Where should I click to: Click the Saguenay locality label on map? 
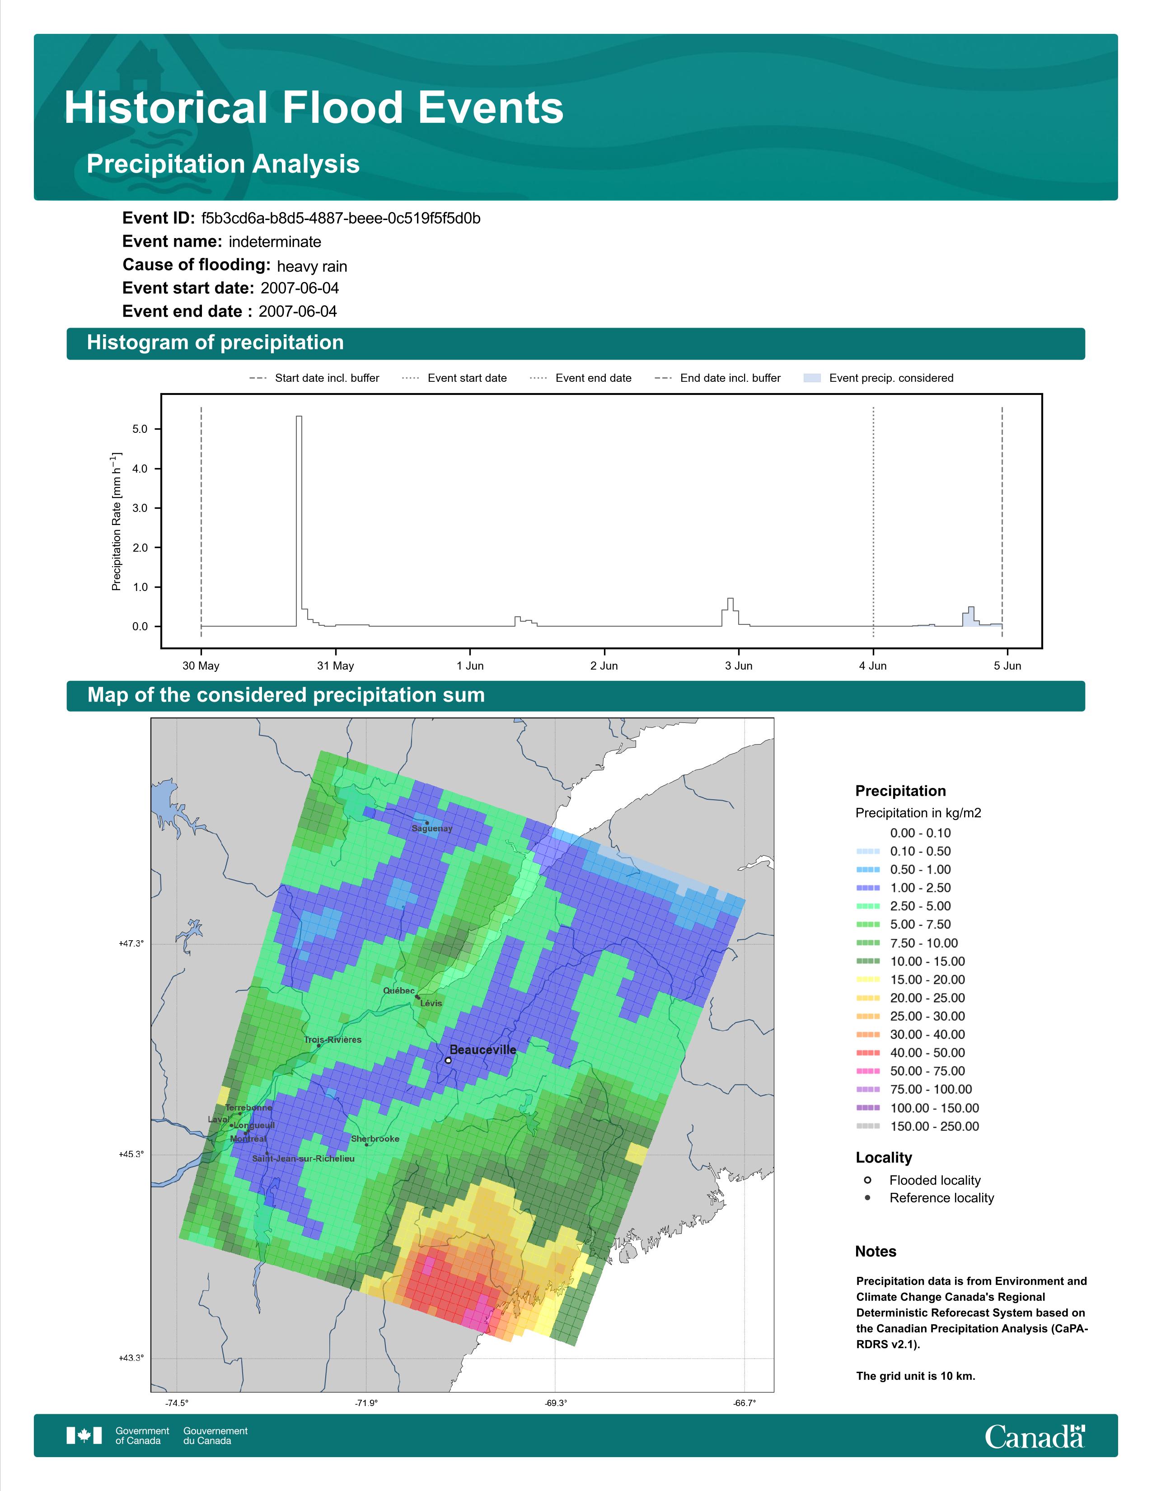click(432, 829)
